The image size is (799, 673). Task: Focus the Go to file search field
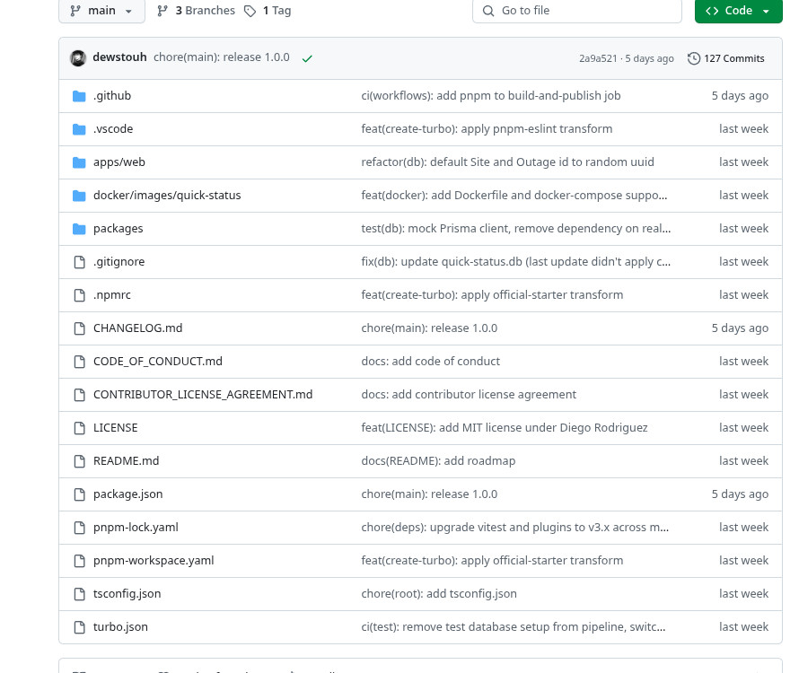[577, 11]
